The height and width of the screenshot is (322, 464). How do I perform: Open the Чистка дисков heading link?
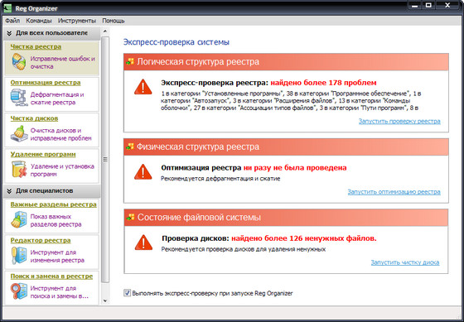[34, 118]
